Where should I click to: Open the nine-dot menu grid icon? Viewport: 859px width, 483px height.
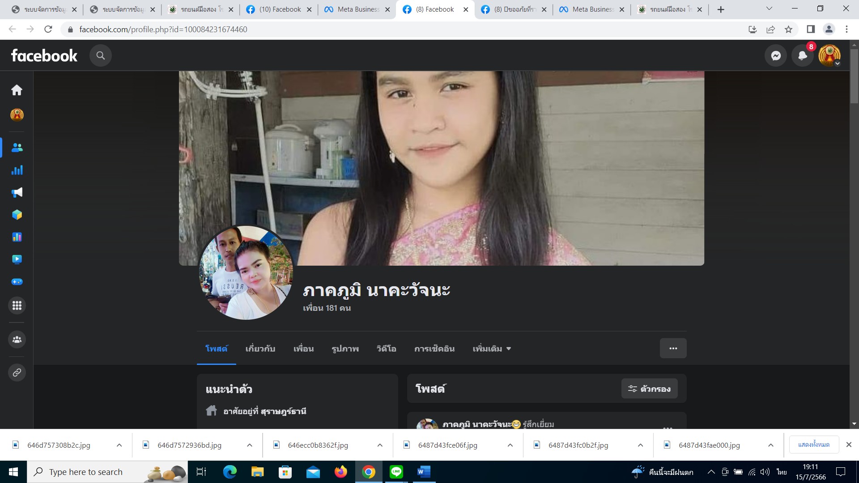pyautogui.click(x=17, y=305)
